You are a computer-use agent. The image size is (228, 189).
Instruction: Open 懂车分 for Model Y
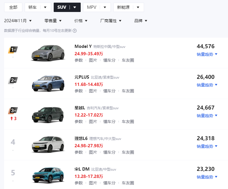click(x=109, y=60)
